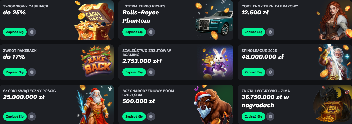Join the Spinoleague 2025 promotion
The width and height of the screenshot is (352, 124).
coord(253,72)
